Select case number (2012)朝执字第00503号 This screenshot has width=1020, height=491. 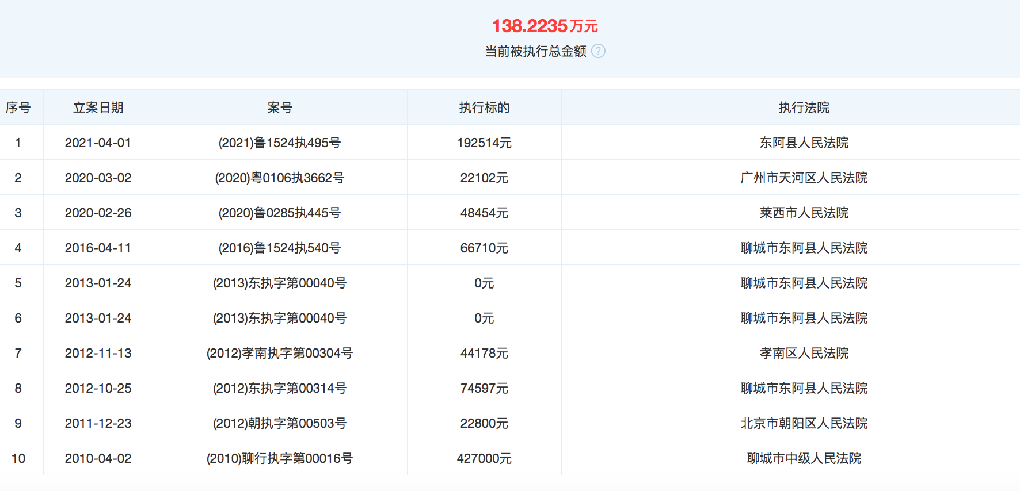(x=280, y=423)
